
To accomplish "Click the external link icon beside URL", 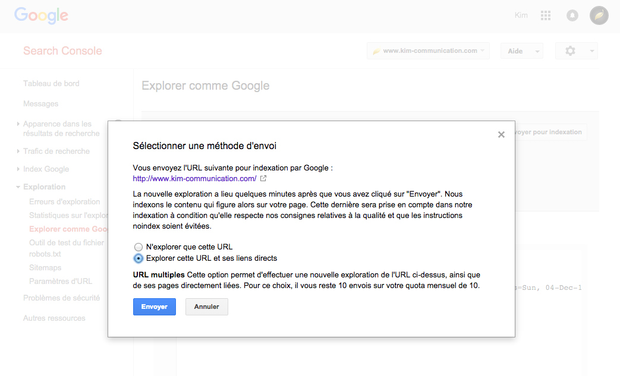I will (263, 178).
